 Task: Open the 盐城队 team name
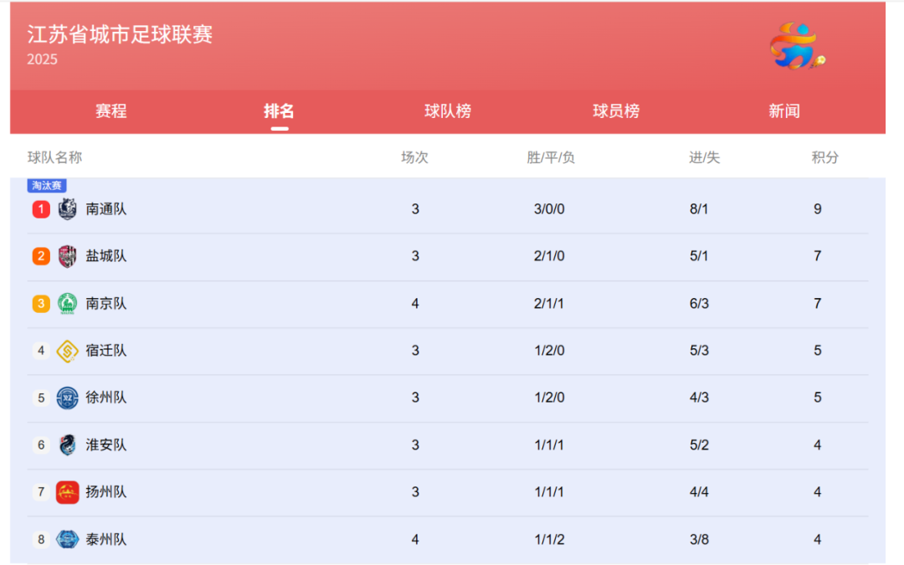106,256
